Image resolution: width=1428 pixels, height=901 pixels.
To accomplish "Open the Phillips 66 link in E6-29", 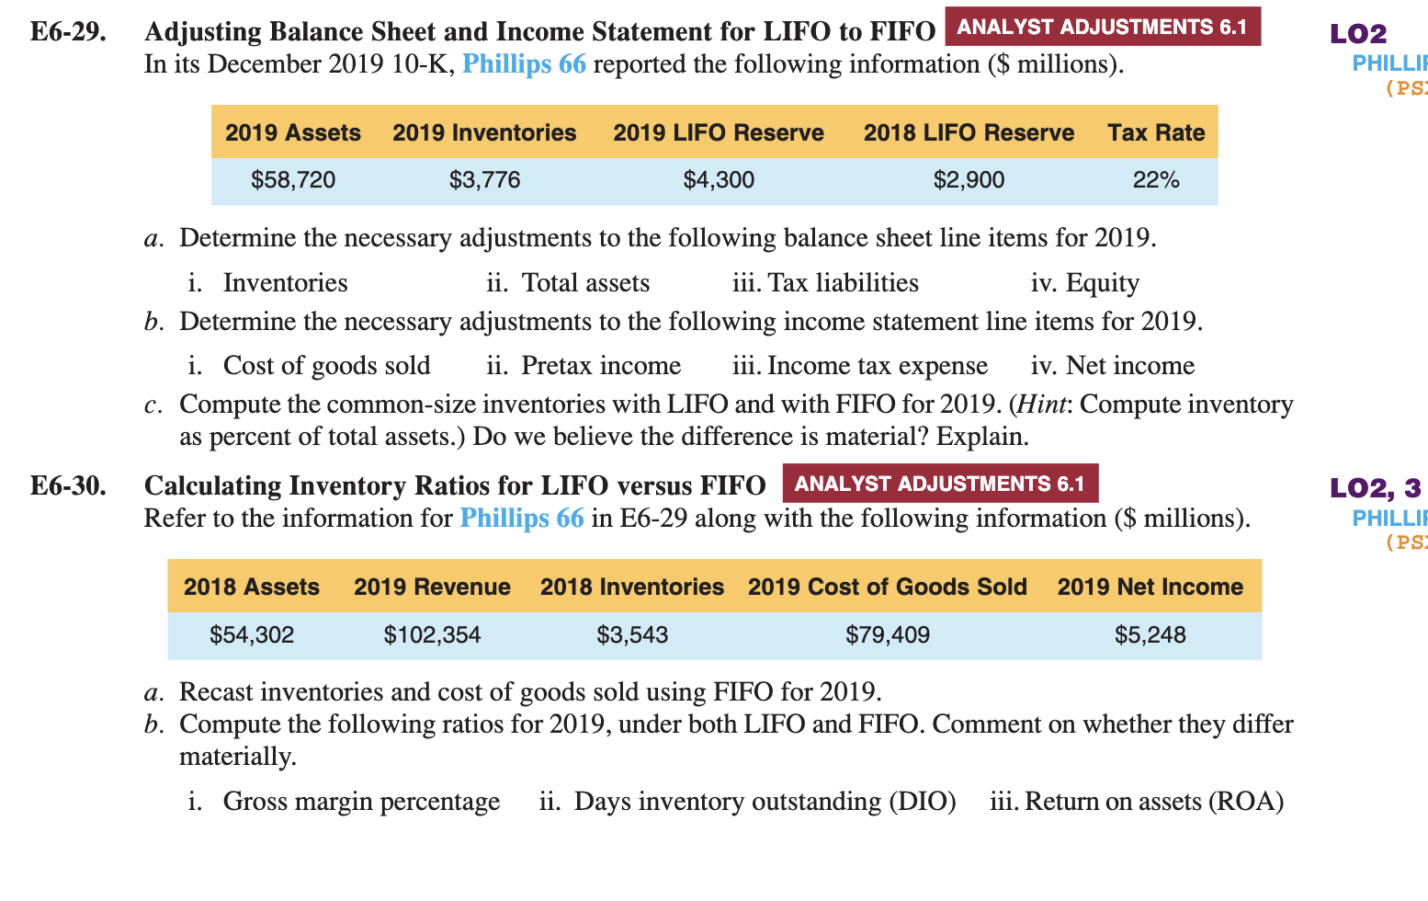I will (x=524, y=63).
